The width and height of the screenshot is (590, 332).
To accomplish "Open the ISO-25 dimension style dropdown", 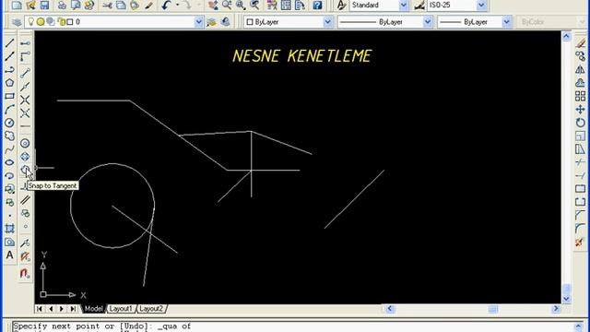I will (x=481, y=6).
